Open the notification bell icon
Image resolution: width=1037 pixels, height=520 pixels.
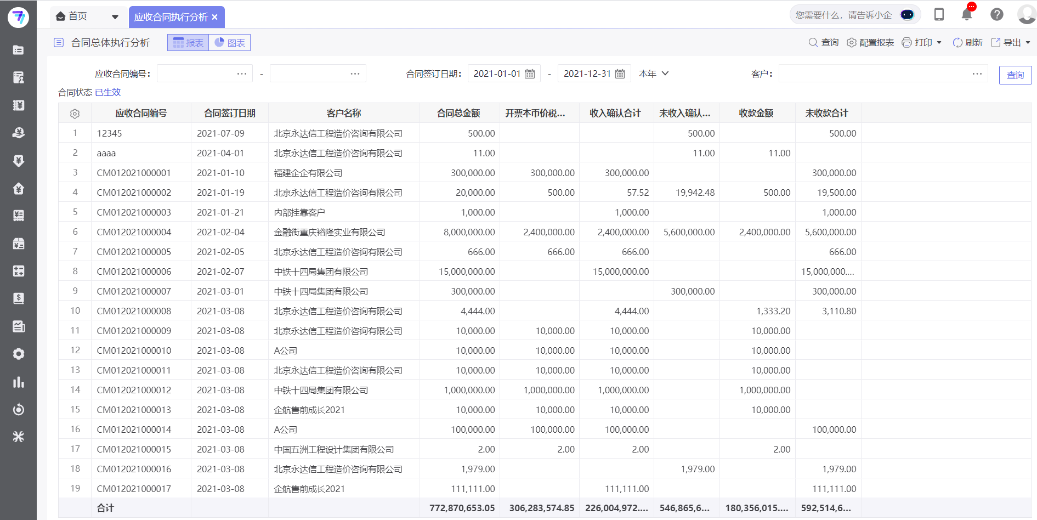coord(966,14)
